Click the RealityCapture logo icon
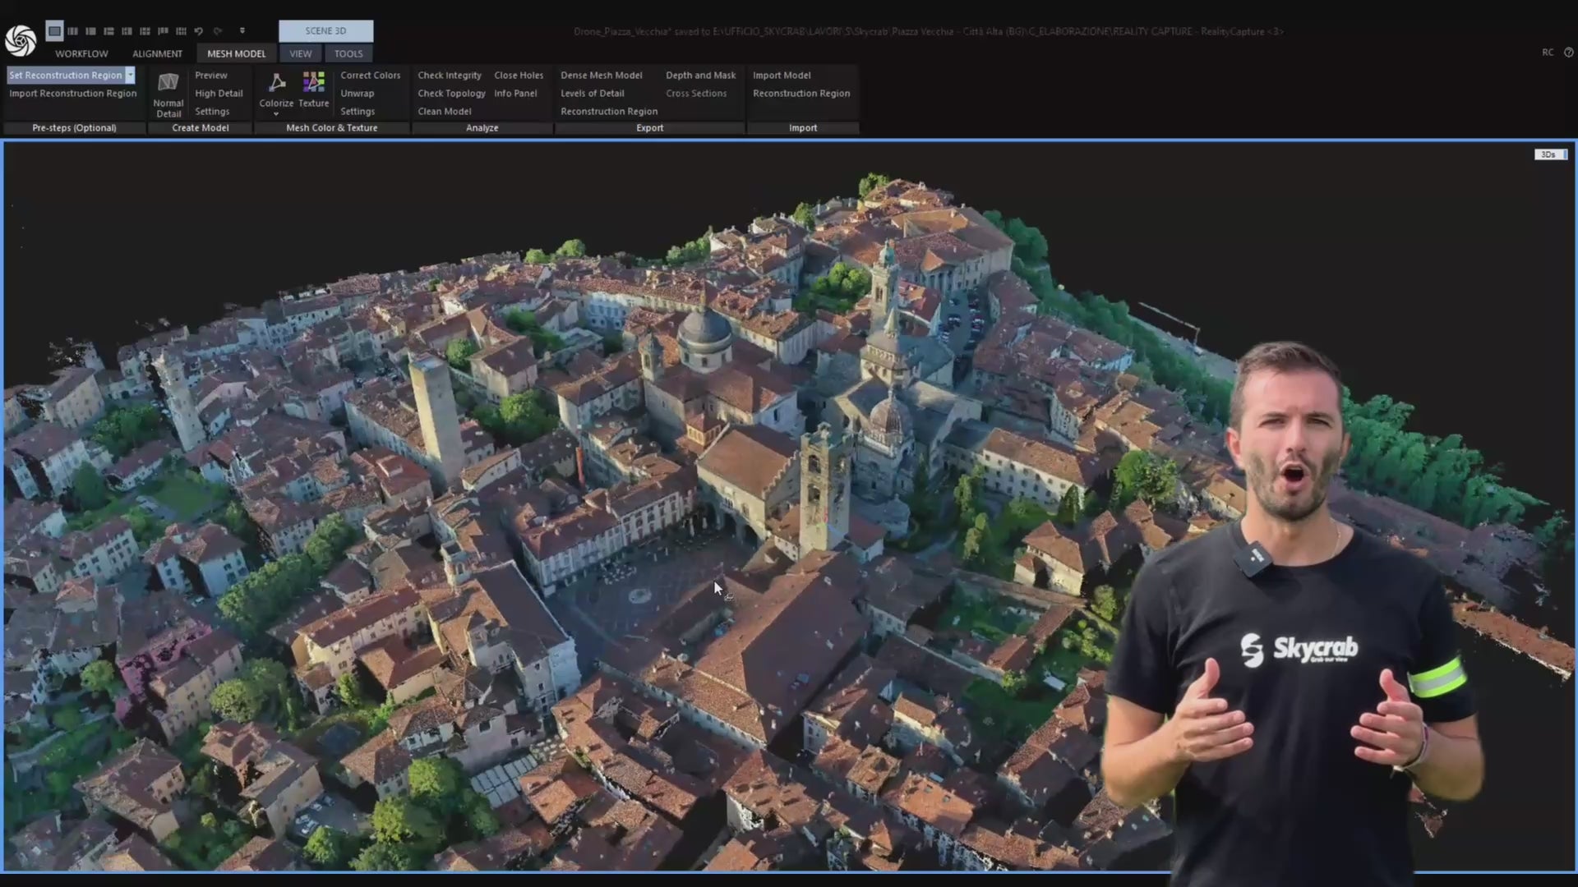This screenshot has height=887, width=1578. pyautogui.click(x=21, y=39)
